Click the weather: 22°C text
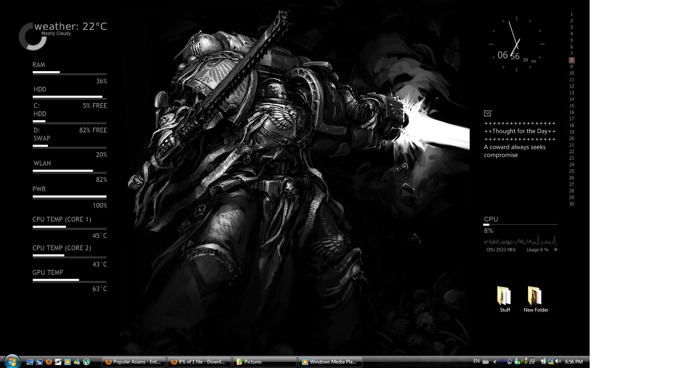Viewport: 683px width, 368px height. point(70,26)
